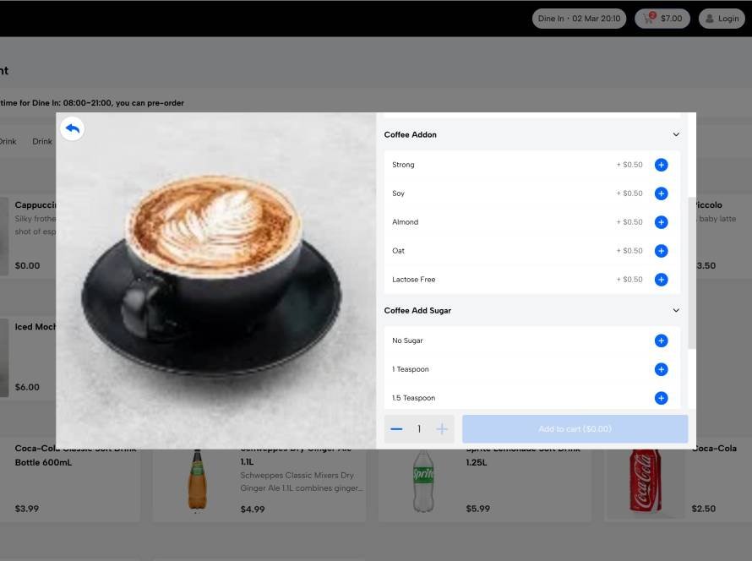
Task: Increase quantity with the plus button
Action: [x=442, y=429]
